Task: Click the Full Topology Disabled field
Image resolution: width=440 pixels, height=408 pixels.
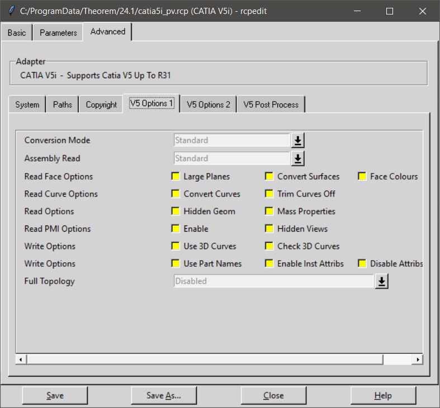Action: (x=273, y=281)
